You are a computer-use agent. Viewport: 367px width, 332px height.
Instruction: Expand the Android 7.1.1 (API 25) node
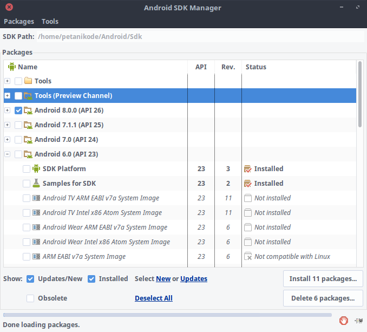[x=8, y=125]
